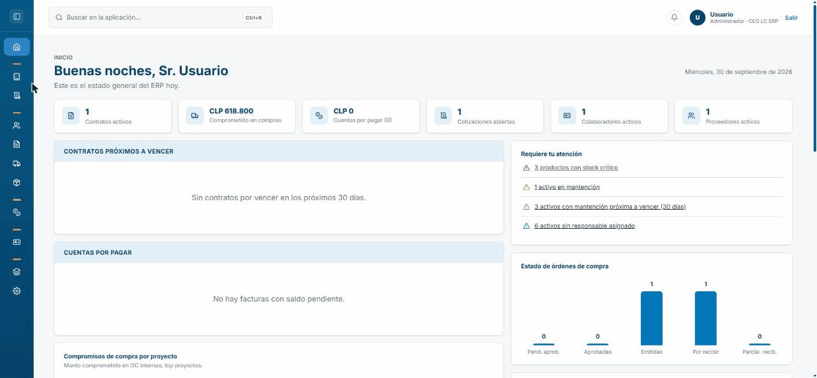Open the coins icon in sidebar
Screen dimensions: 817x378
[x=17, y=212]
